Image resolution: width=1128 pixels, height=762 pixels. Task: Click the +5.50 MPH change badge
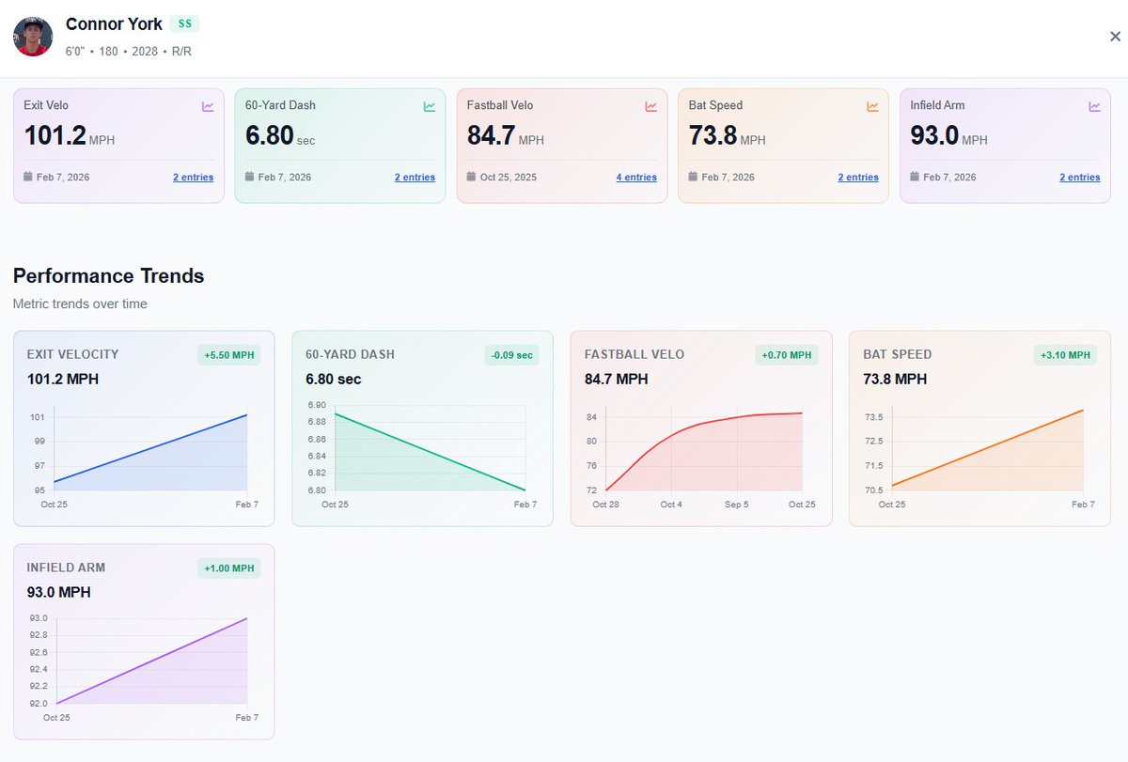click(229, 355)
